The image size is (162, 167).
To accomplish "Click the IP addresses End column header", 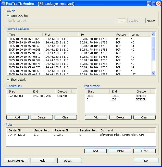I will (43, 92).
